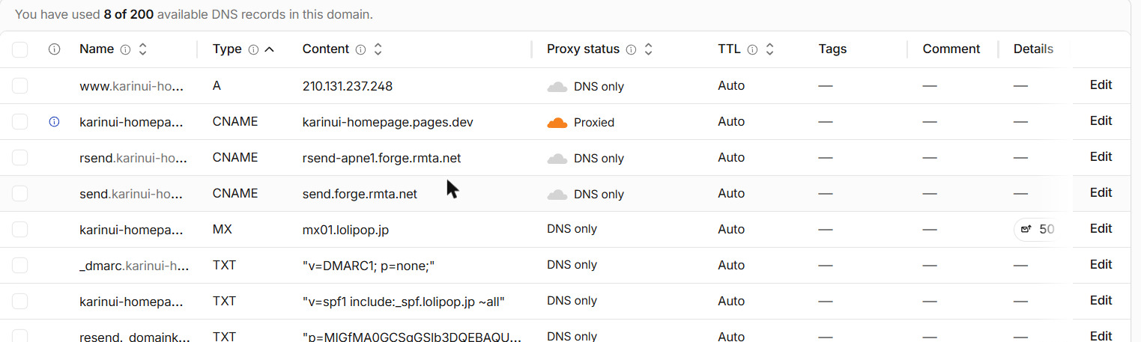Select the MX record row checkbox
1141x342 pixels.
(x=20, y=230)
